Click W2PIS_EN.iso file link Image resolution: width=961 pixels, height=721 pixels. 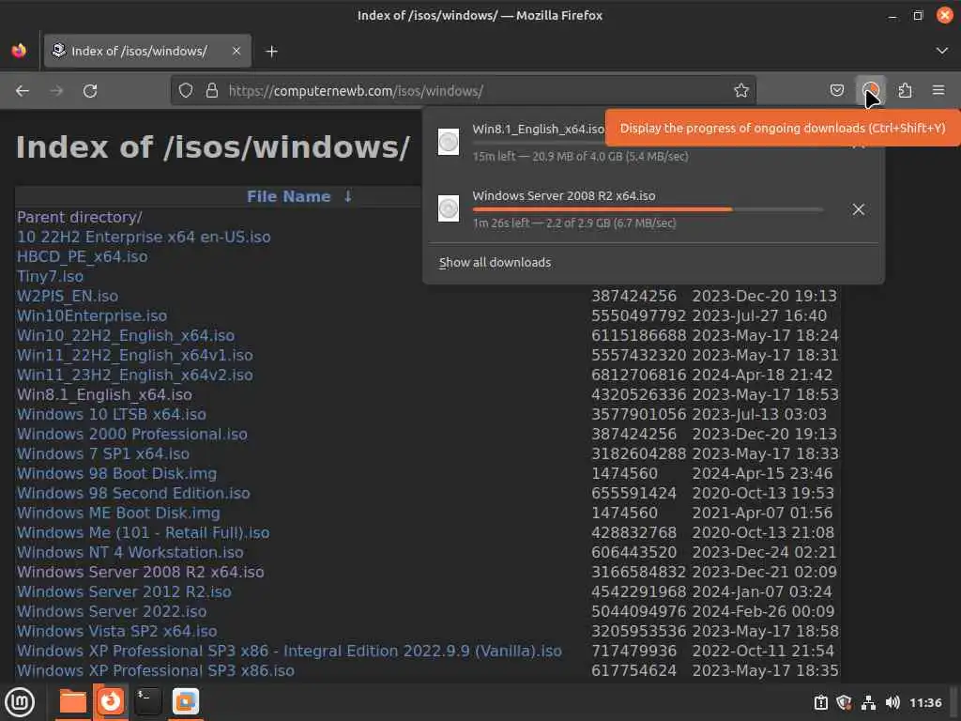[x=68, y=296]
